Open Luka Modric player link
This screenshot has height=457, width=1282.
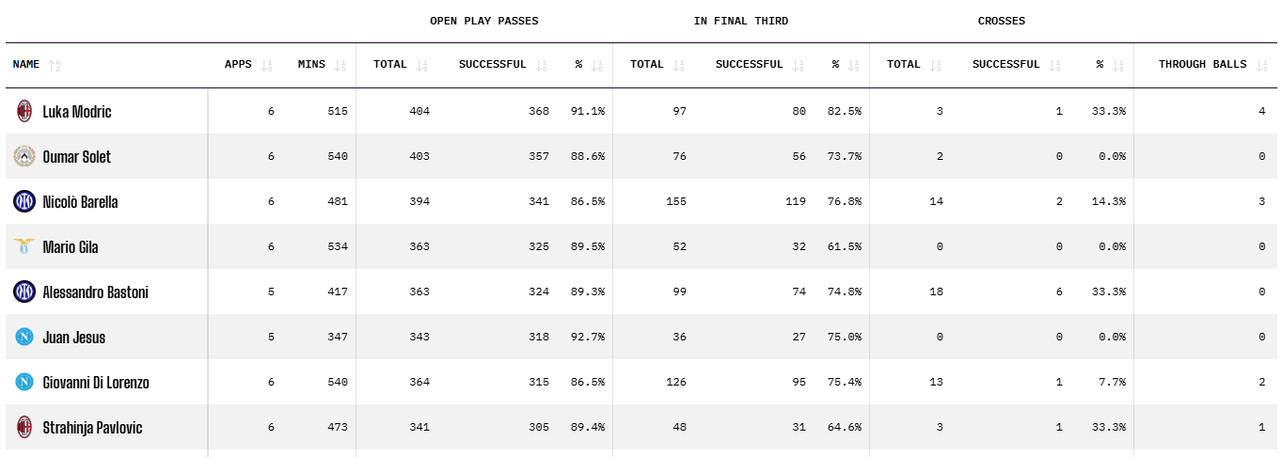[x=77, y=112]
